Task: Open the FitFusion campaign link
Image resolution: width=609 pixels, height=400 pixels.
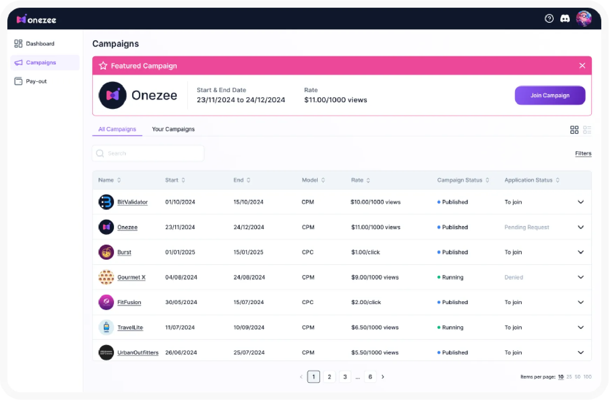Action: pos(129,302)
